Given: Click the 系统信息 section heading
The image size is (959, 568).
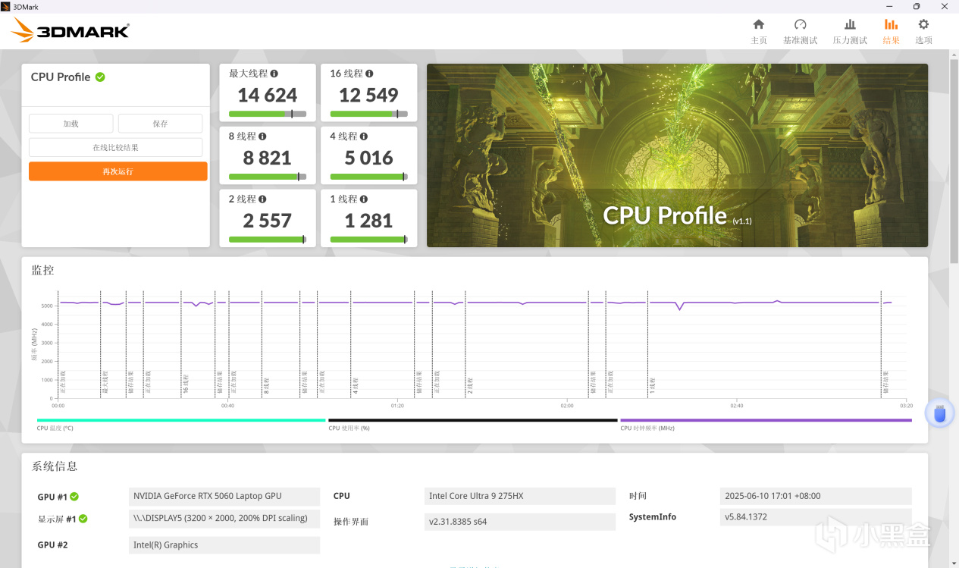Looking at the screenshot, I should (55, 466).
